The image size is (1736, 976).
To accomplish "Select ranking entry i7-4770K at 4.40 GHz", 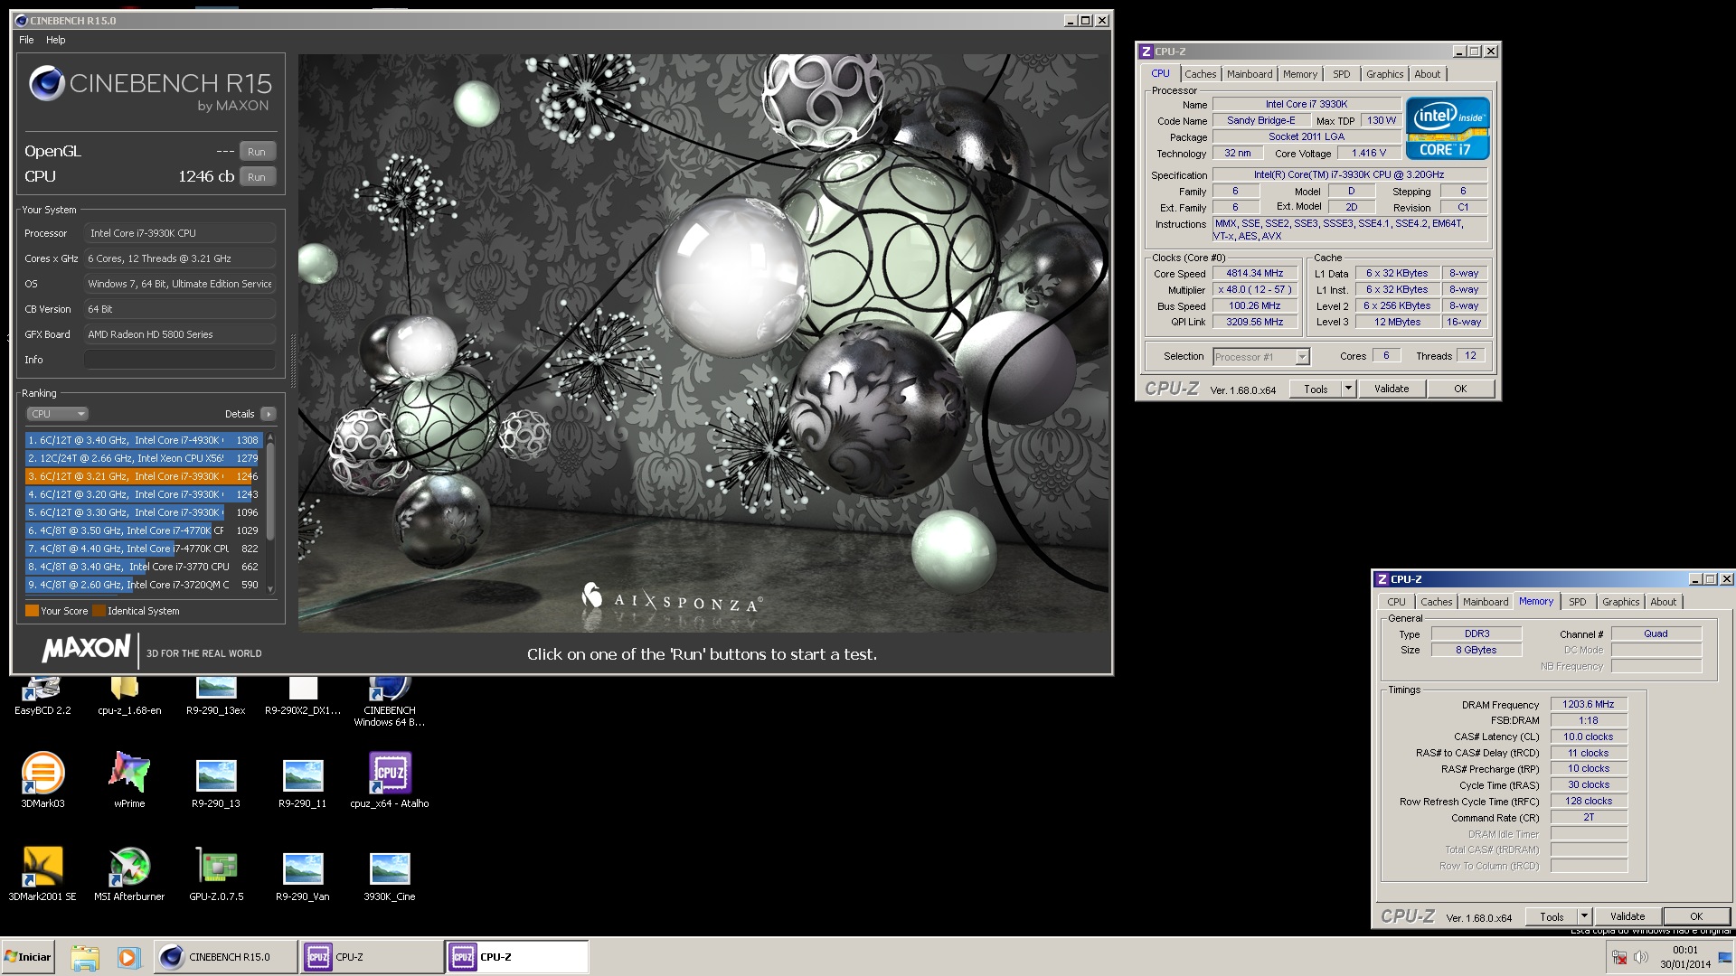I will click(143, 549).
